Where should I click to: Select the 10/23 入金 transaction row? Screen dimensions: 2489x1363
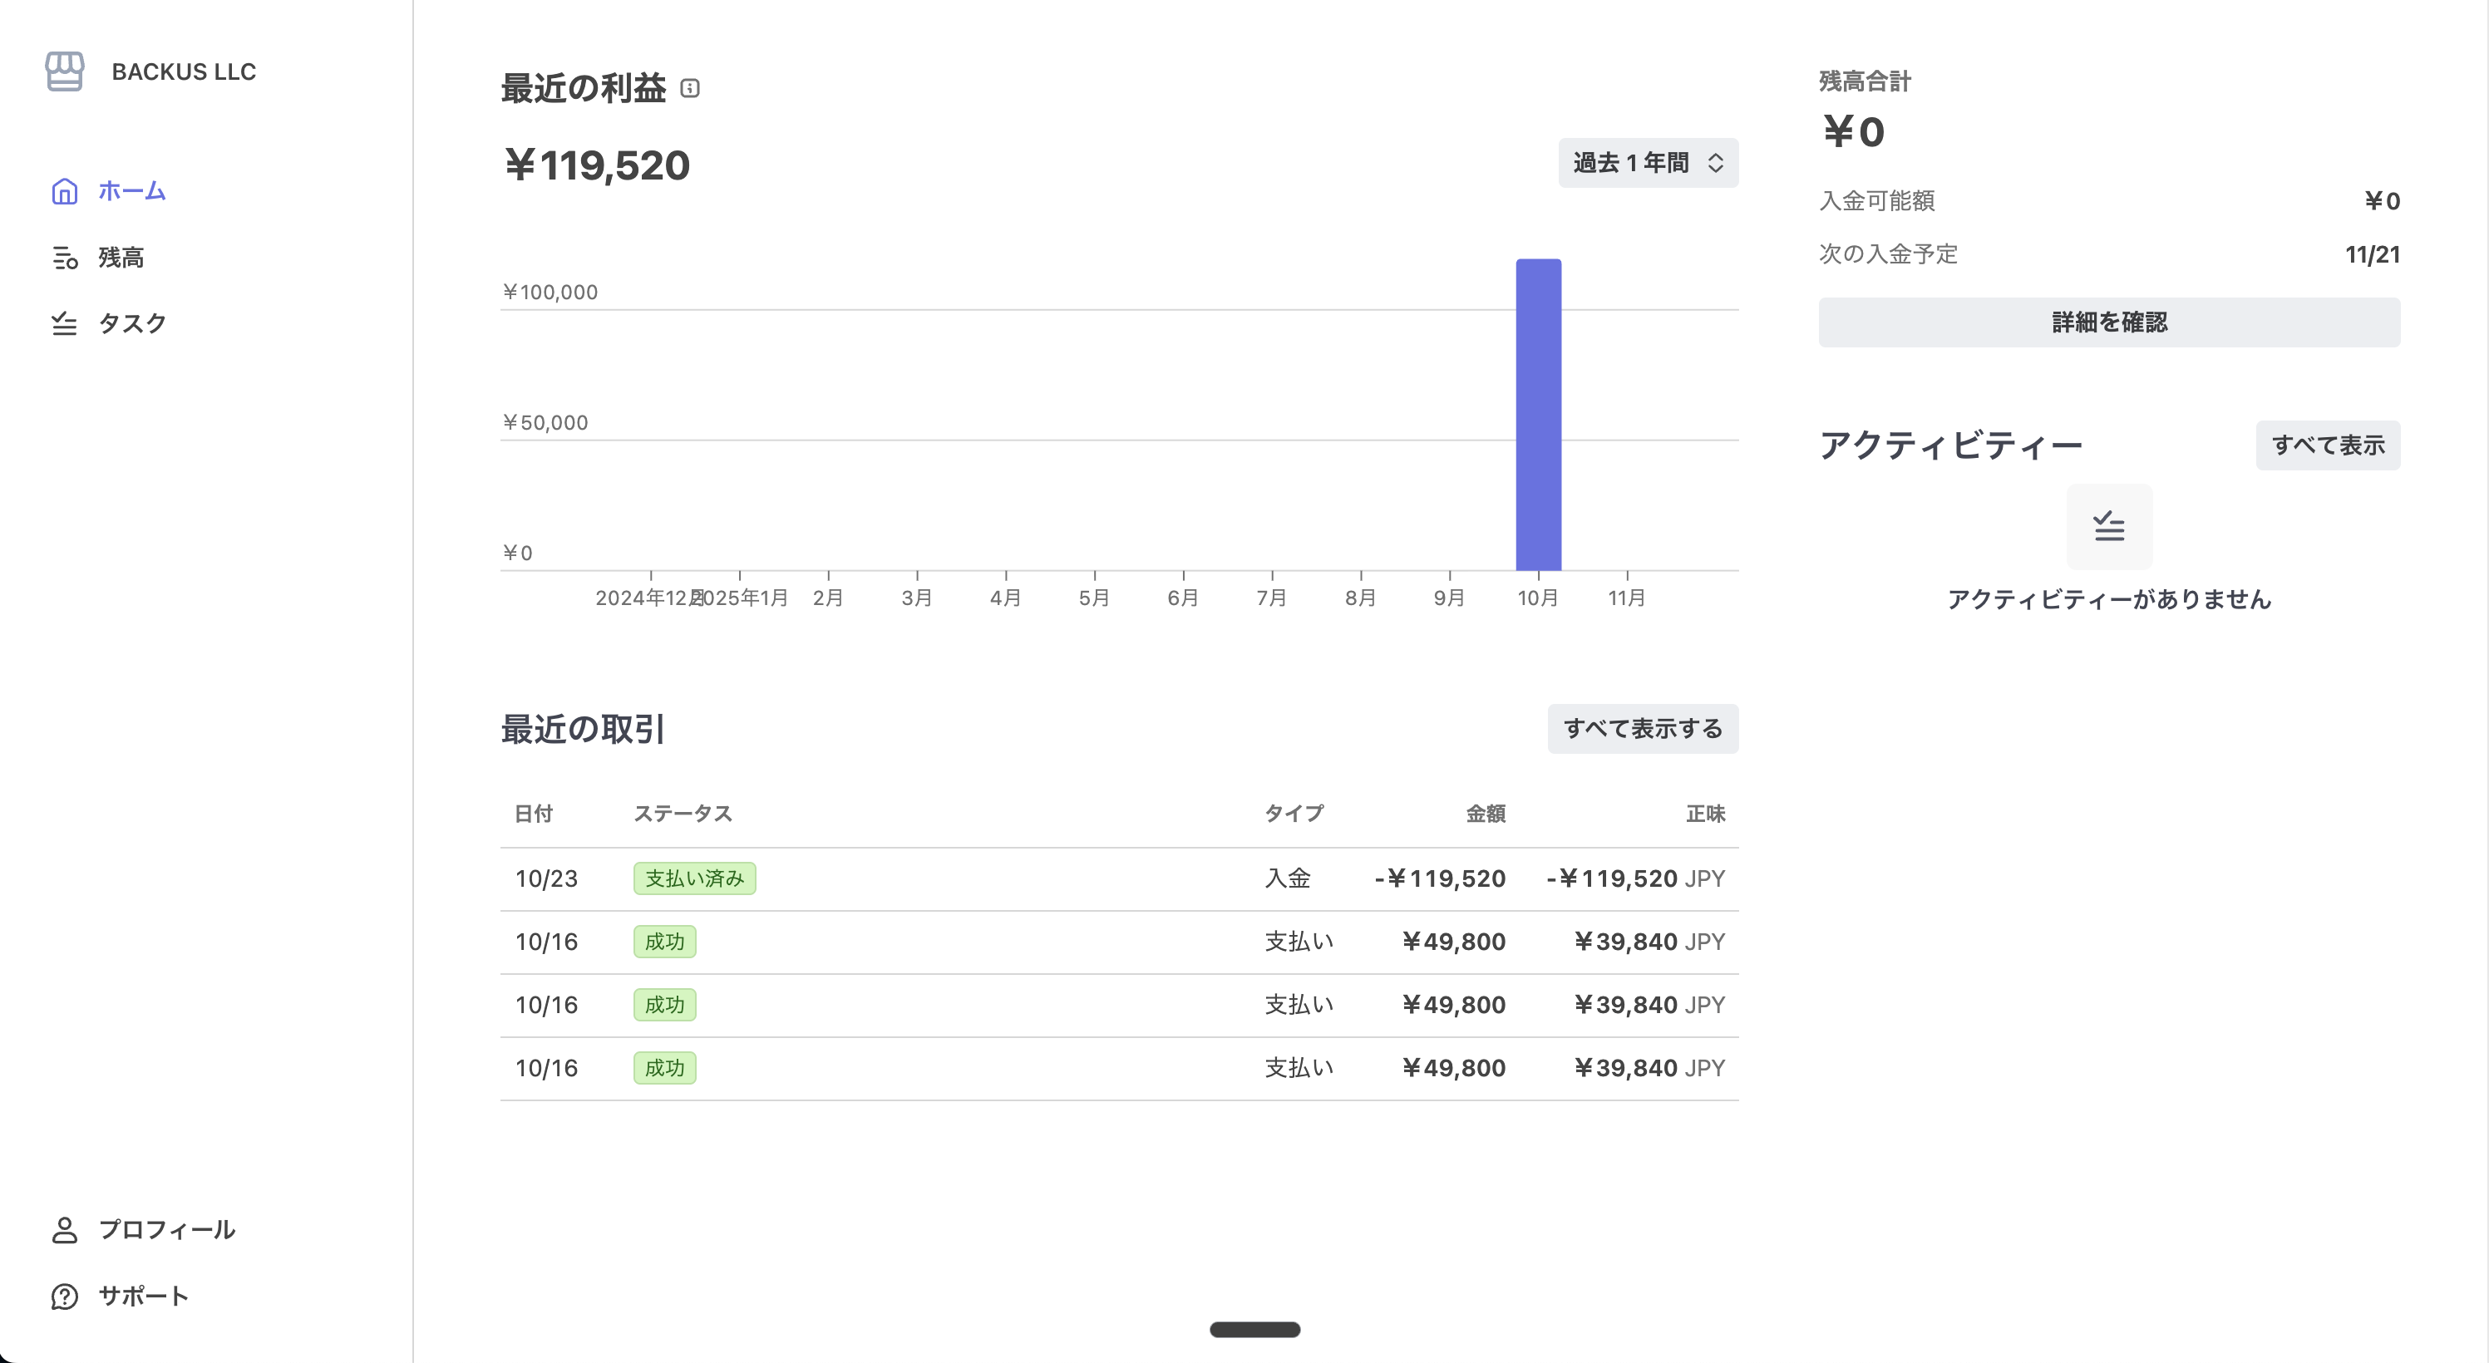(1118, 879)
